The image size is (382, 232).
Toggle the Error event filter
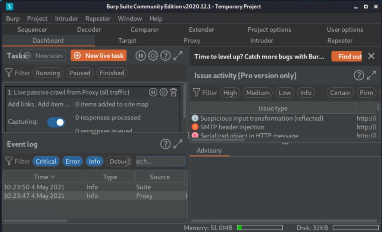[x=73, y=161]
